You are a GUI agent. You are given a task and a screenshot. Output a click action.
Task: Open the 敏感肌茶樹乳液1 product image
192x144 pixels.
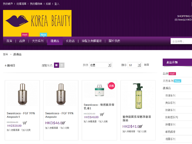click(x=99, y=90)
